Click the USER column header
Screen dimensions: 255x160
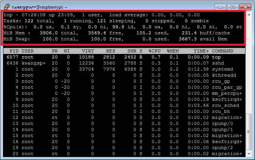point(28,51)
